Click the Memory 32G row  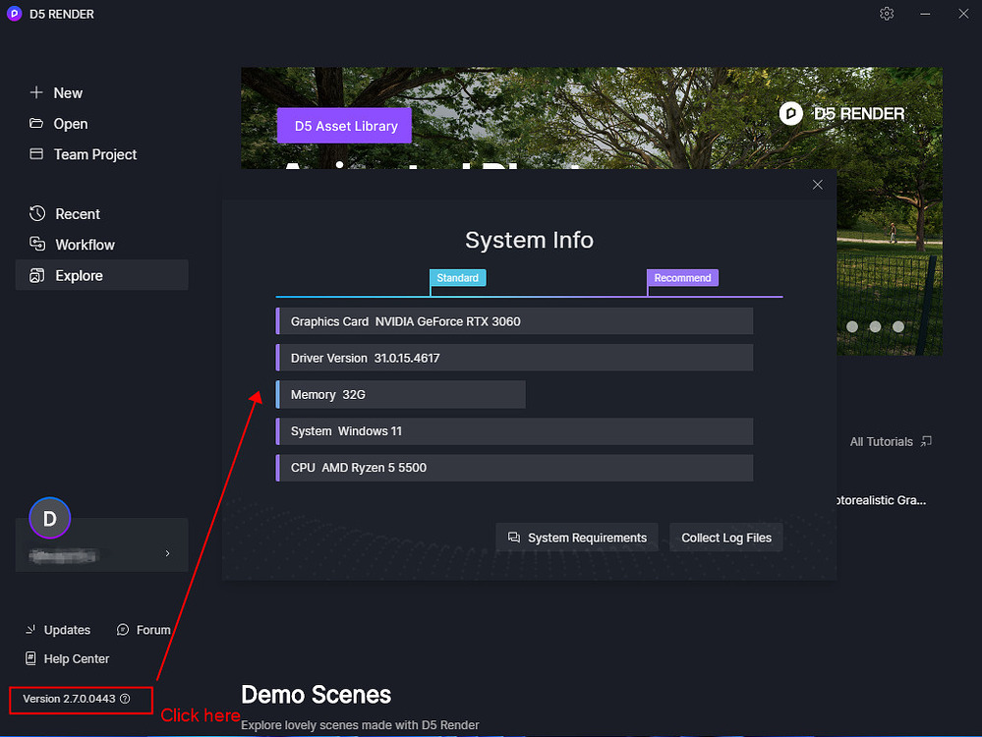[401, 394]
